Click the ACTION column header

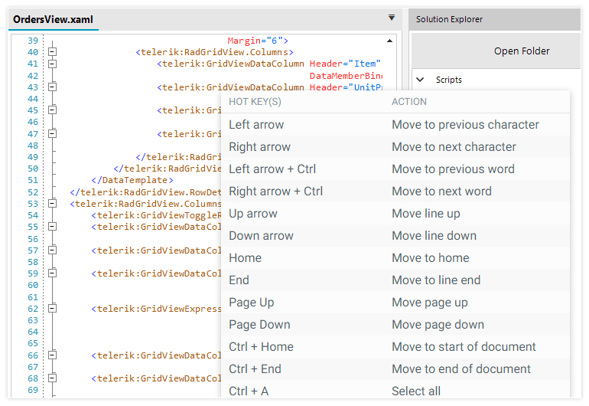(x=409, y=102)
